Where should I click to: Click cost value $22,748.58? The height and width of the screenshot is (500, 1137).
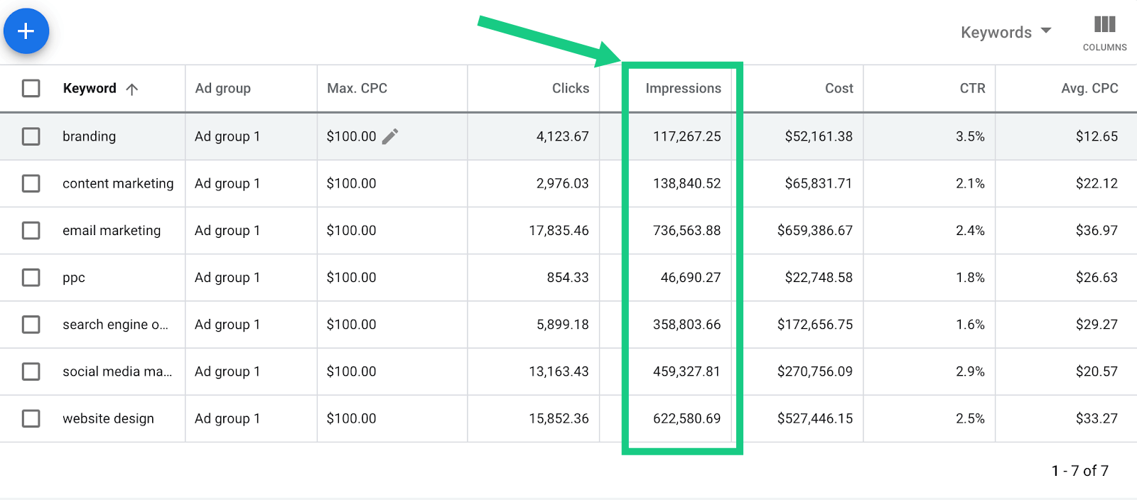(819, 277)
